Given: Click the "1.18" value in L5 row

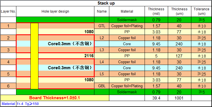Looking at the screenshot, I should 156,74.
